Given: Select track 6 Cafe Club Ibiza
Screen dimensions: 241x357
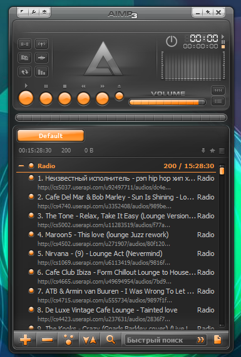Looking at the screenshot, I should coord(116,277).
